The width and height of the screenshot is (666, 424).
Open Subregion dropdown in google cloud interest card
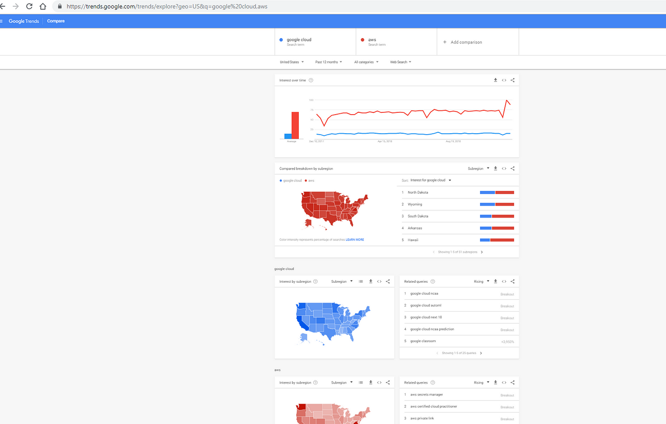point(342,281)
